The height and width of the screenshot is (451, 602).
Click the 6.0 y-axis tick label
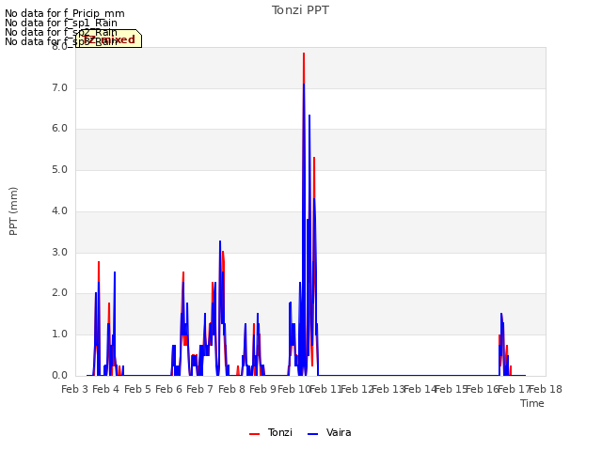pos(59,129)
